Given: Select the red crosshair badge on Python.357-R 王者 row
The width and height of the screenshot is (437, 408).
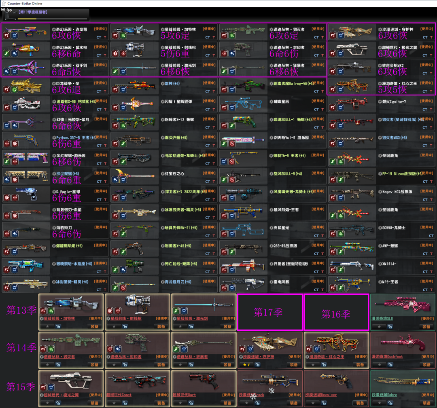Looking at the screenshot, I should tap(6, 144).
